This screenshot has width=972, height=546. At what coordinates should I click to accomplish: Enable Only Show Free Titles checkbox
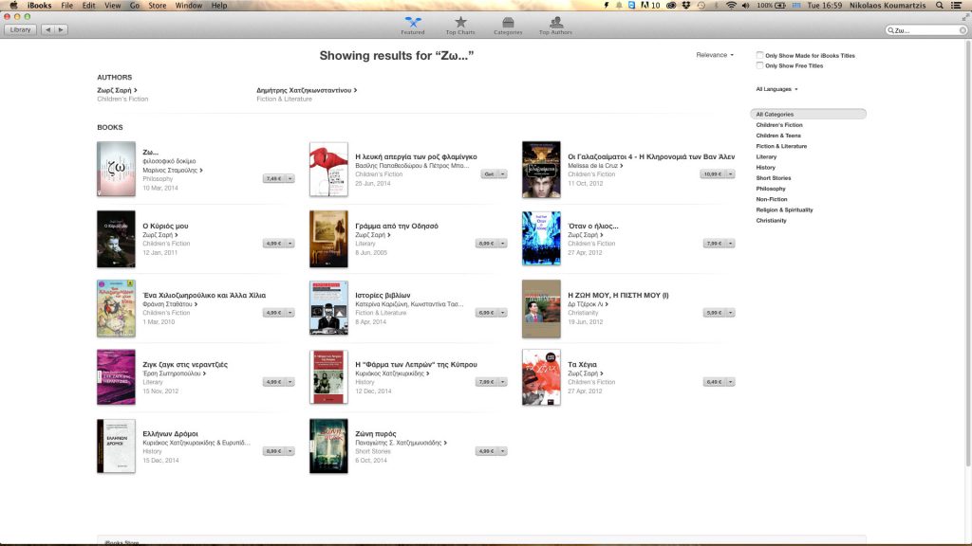point(759,65)
